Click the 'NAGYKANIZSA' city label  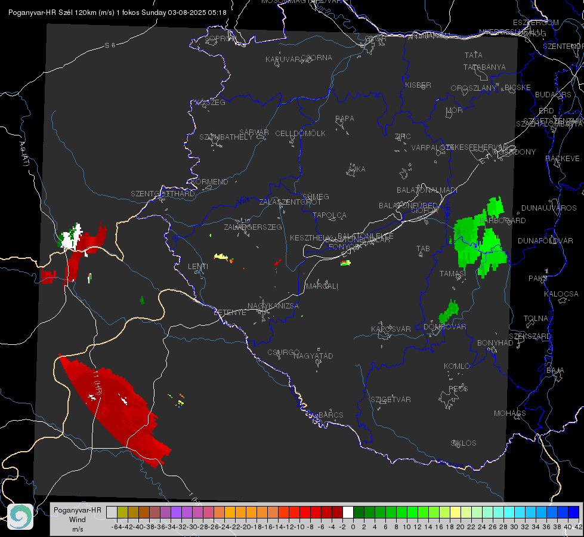[x=273, y=306]
